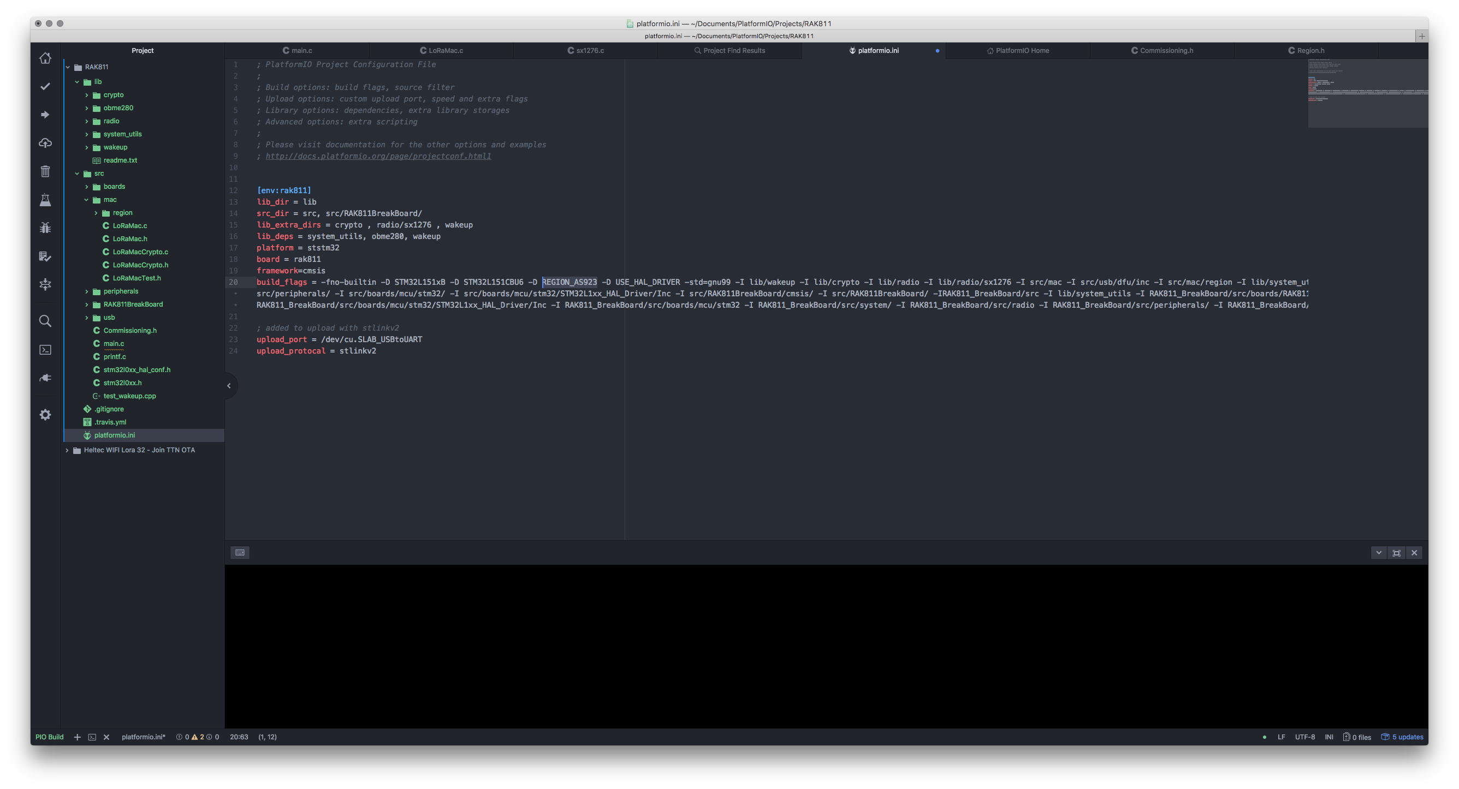Click the Debug bug icon in sidebar
1459x789 pixels.
tap(45, 228)
